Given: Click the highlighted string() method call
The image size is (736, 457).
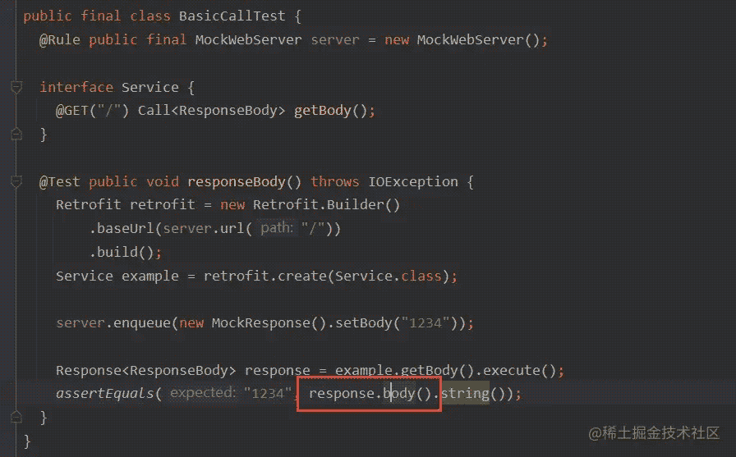Looking at the screenshot, I should [465, 393].
